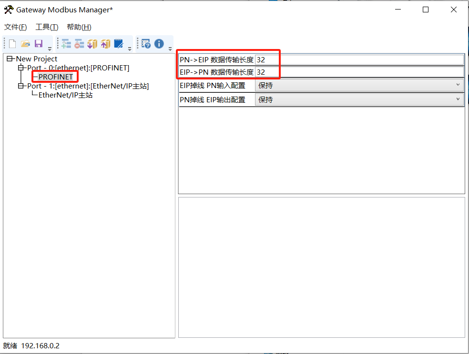
Task: Click the EIP掉线 PN输入配置 label
Action: [213, 86]
